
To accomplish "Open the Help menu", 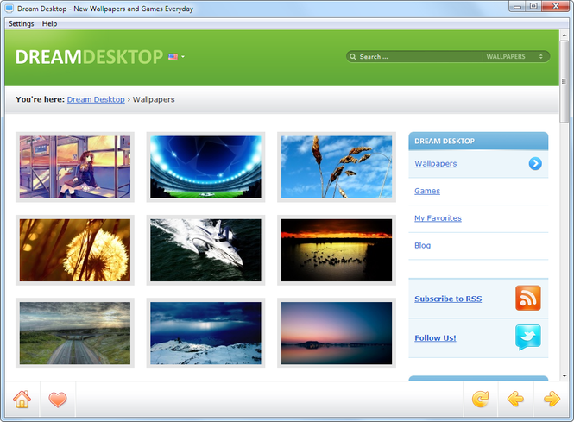I will point(49,24).
